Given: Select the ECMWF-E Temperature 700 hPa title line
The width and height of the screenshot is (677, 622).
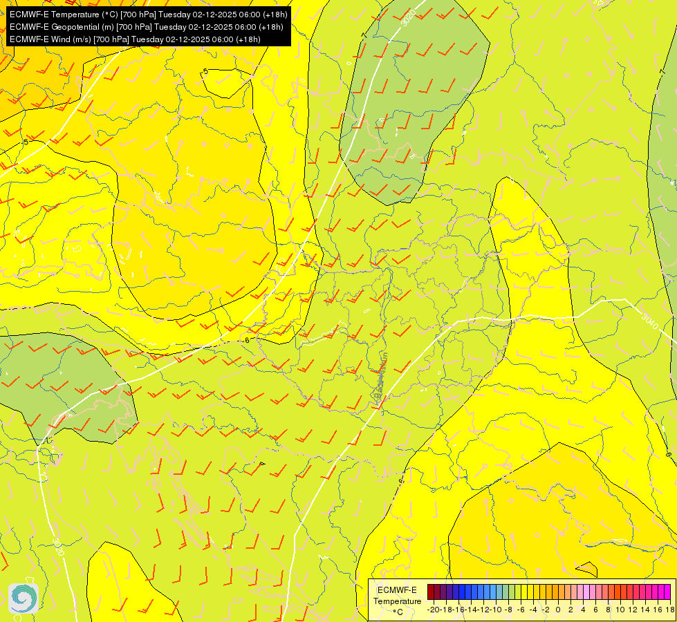Looking at the screenshot, I should 148,15.
